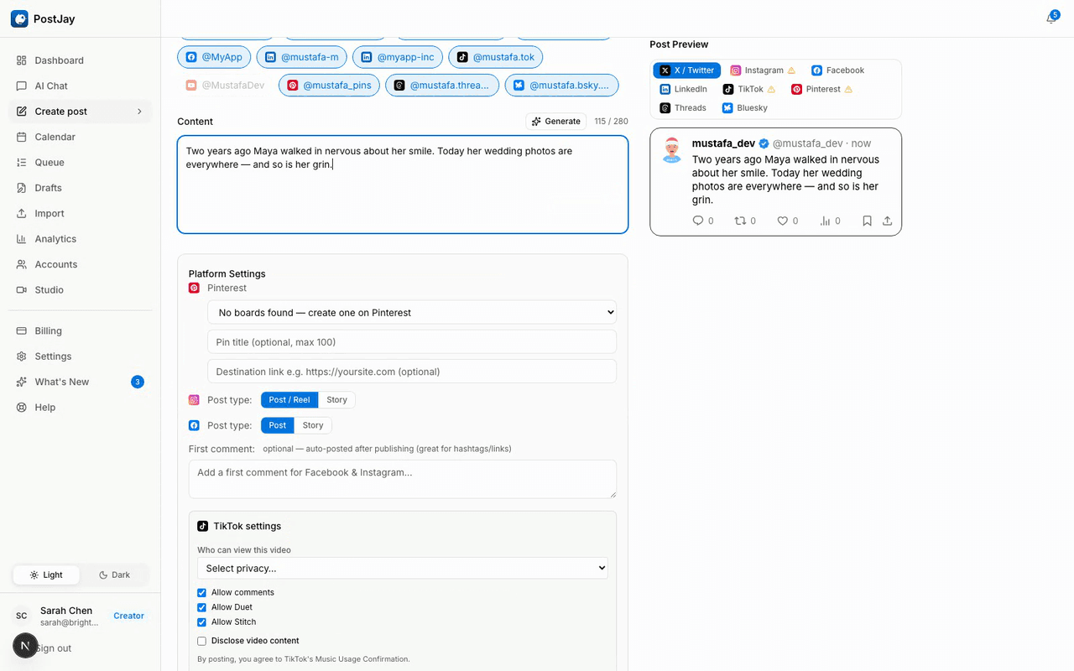Image resolution: width=1074 pixels, height=671 pixels.
Task: Select X / Twitter preview tab
Action: (x=687, y=70)
